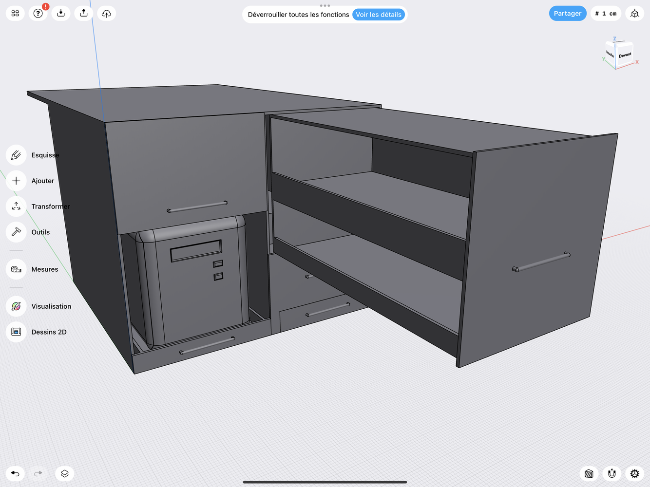Click the Outils label

point(40,232)
